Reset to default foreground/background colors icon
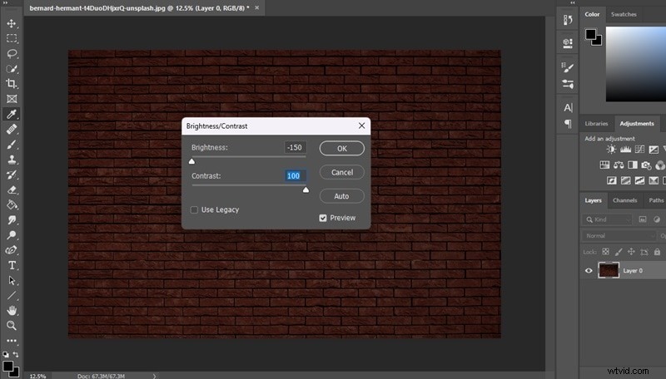 (6, 354)
